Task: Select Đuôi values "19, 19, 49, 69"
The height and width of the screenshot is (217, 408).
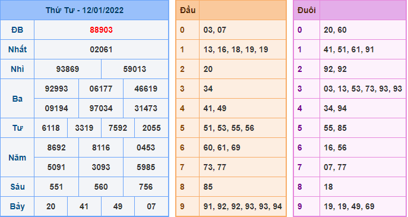Action: 349,206
